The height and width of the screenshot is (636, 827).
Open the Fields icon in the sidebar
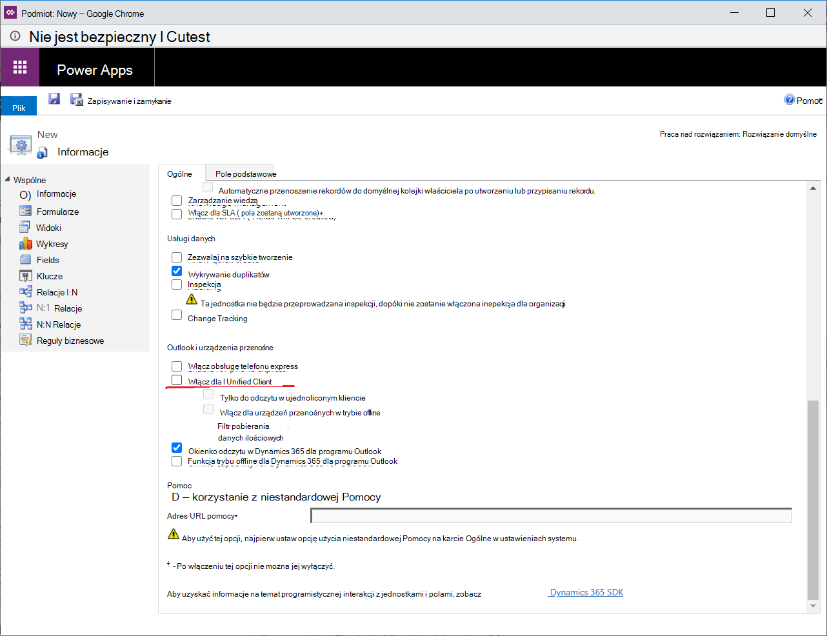click(25, 259)
